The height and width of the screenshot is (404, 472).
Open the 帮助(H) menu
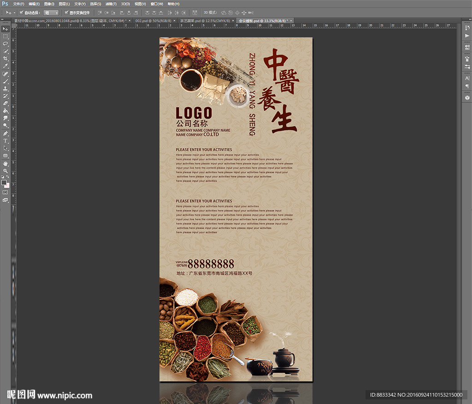(173, 4)
